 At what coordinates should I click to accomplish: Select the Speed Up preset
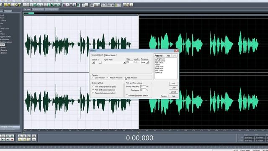158,73
